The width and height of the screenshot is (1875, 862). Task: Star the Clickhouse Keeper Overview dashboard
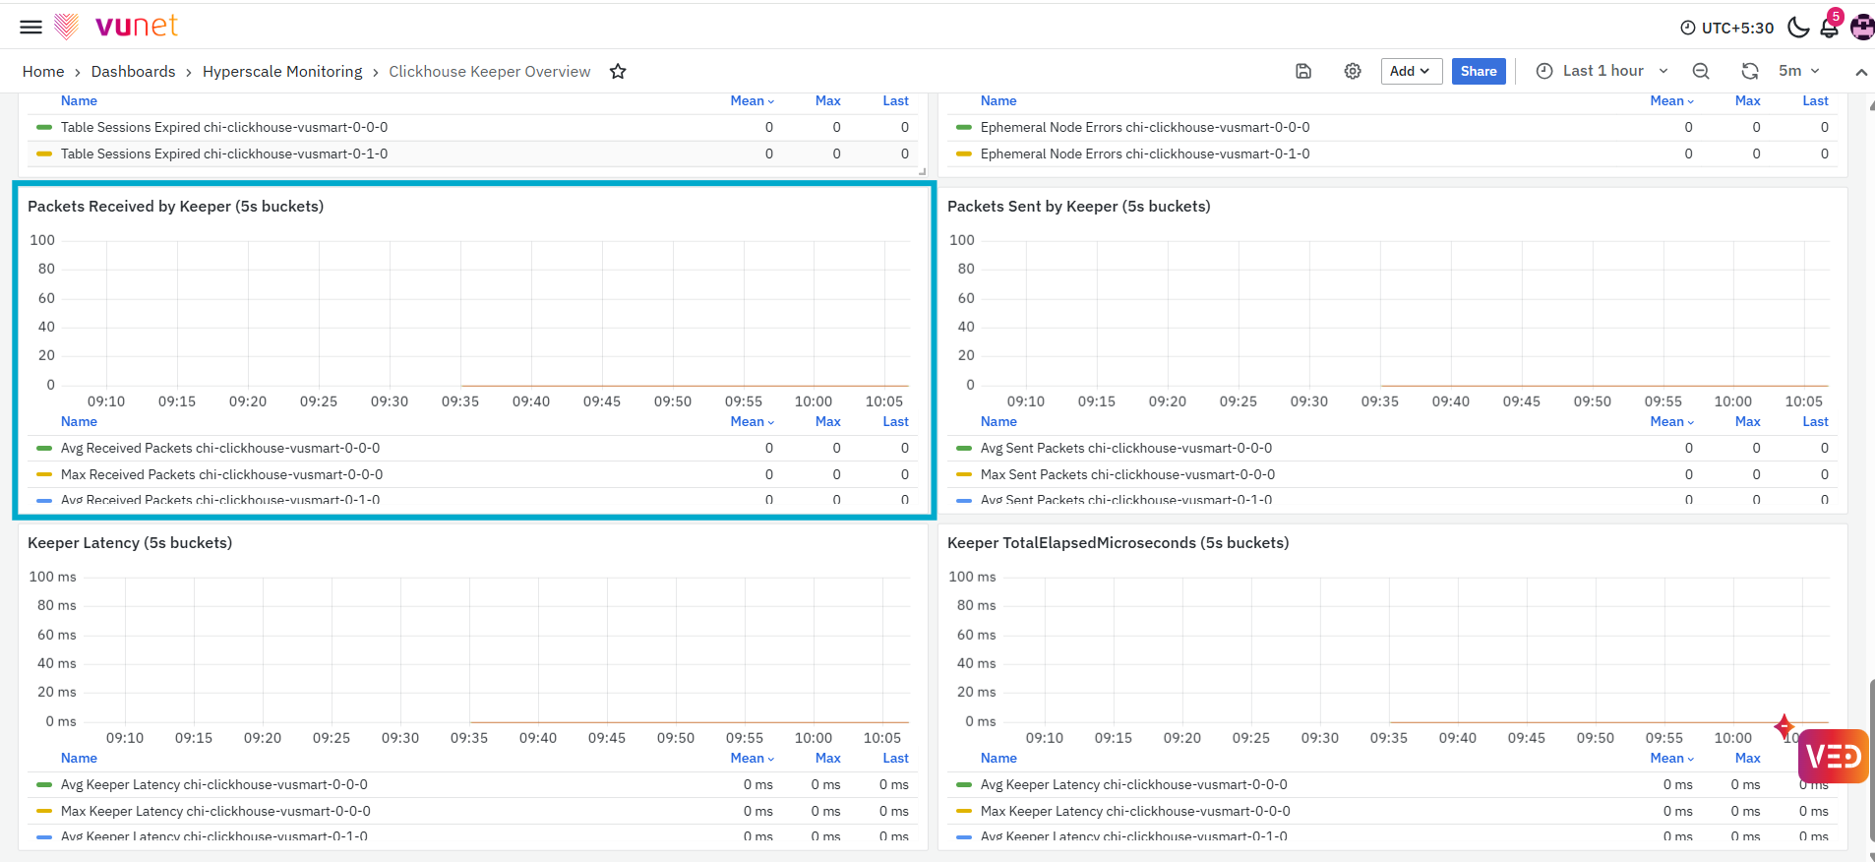tap(618, 71)
